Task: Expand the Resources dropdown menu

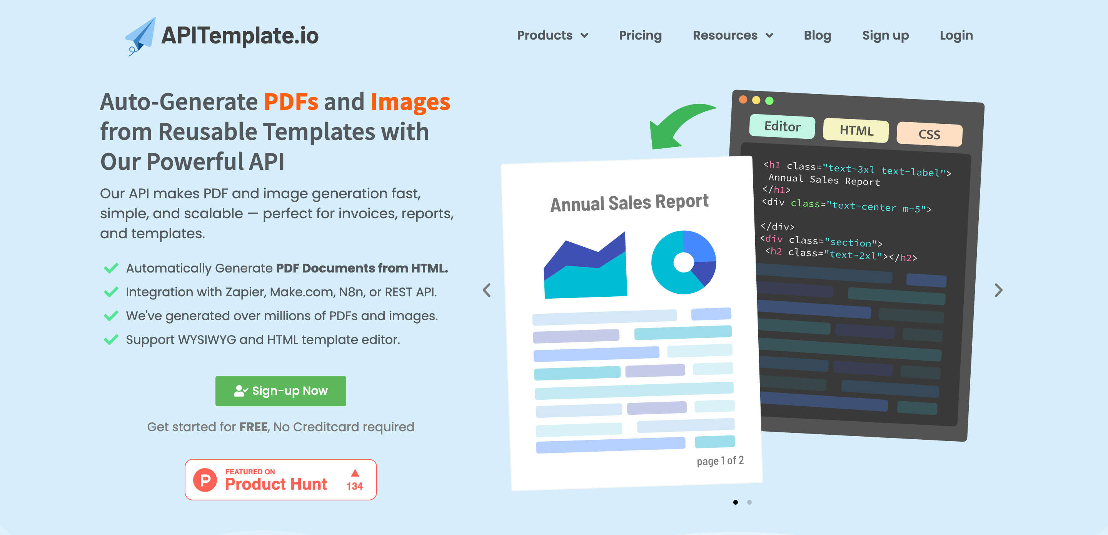Action: tap(733, 35)
